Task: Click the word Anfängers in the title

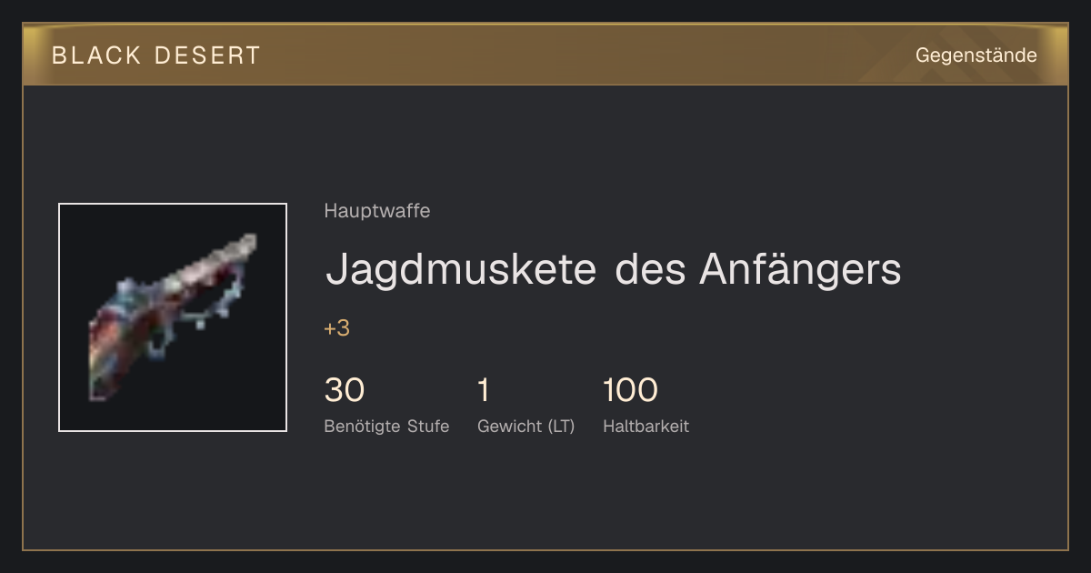Action: point(800,269)
